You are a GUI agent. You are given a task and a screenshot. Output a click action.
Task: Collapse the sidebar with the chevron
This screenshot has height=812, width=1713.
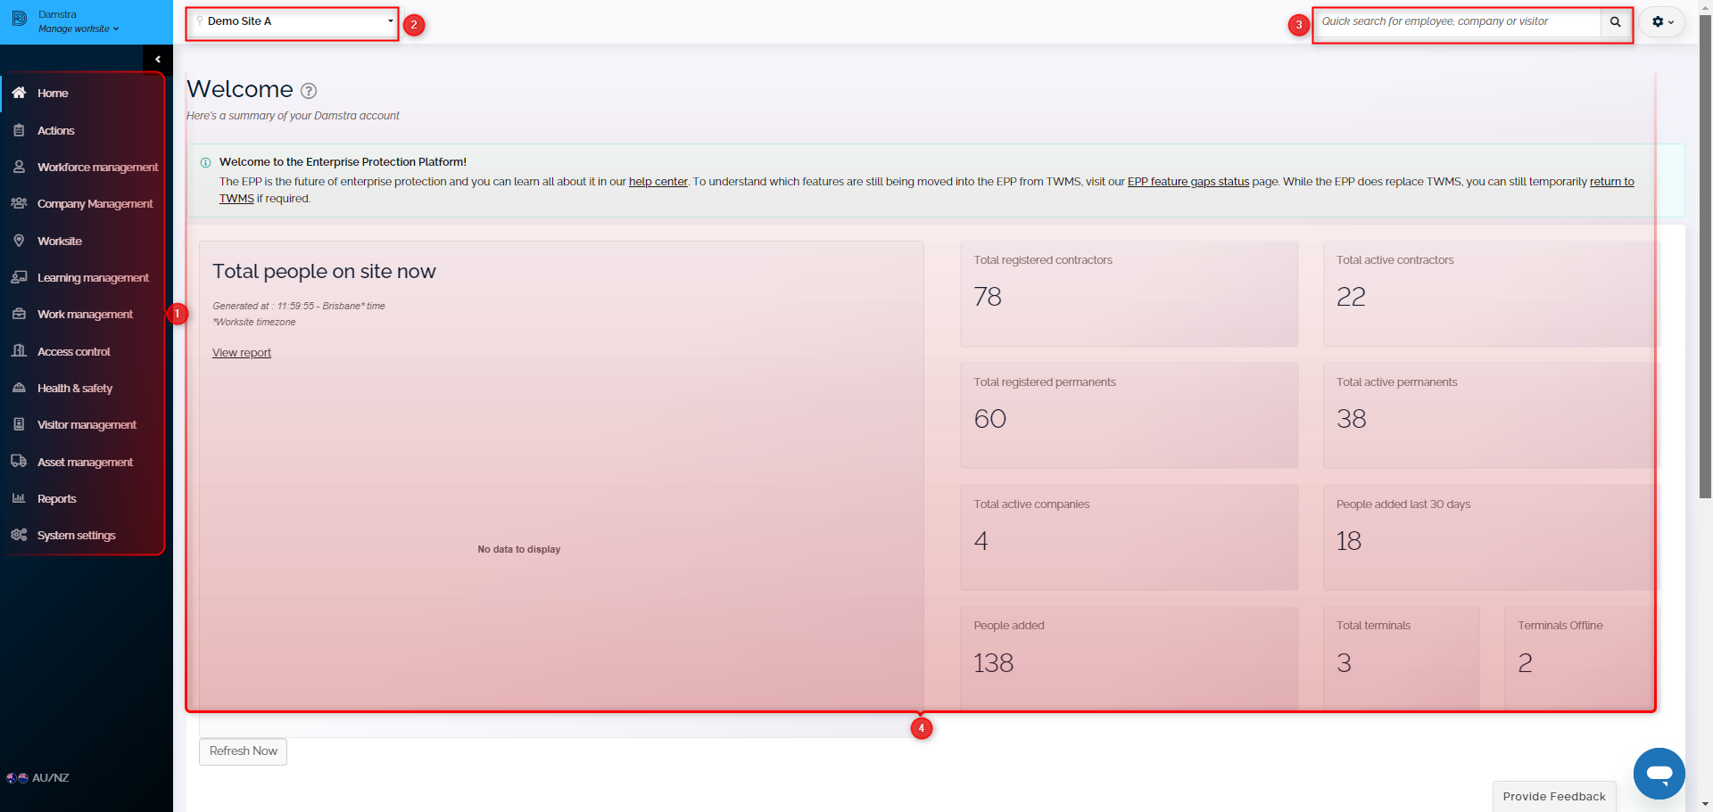(x=158, y=59)
